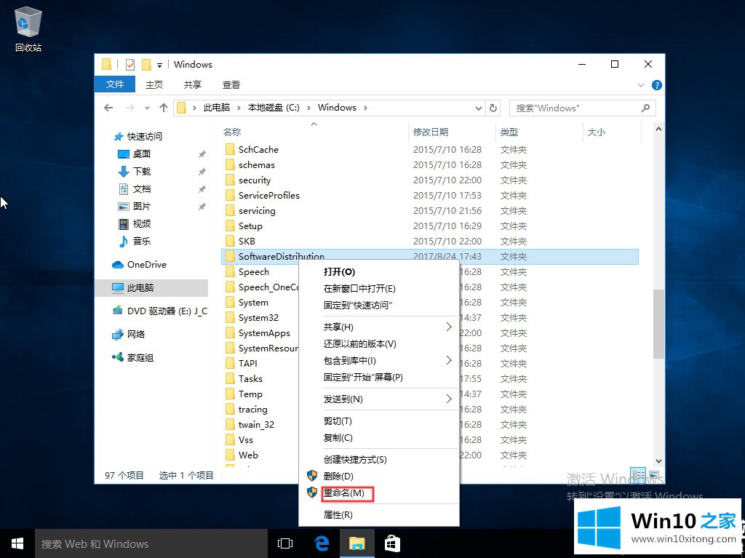Switch to the 共享 ribbon tab
Image resolution: width=745 pixels, height=558 pixels.
click(x=192, y=84)
